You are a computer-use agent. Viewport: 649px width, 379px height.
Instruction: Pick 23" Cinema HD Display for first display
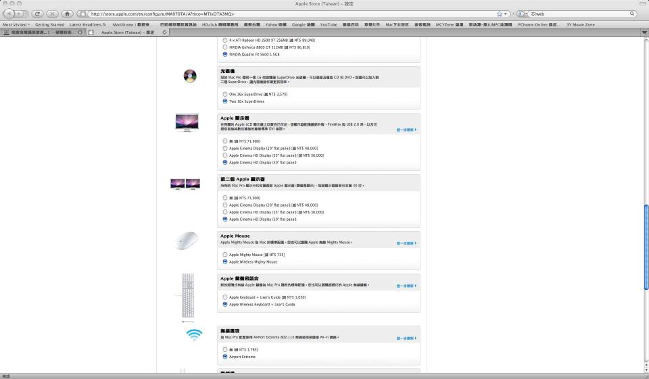click(224, 155)
